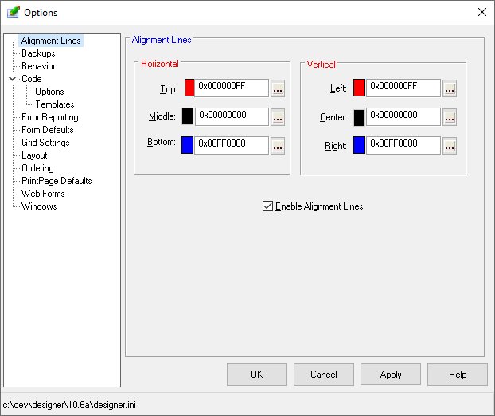Click the ellipsis button beside Center color
The height and width of the screenshot is (416, 495).
450,117
